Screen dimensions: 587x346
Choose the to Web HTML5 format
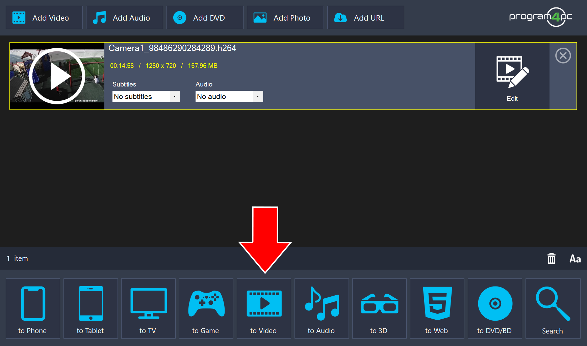pyautogui.click(x=437, y=308)
